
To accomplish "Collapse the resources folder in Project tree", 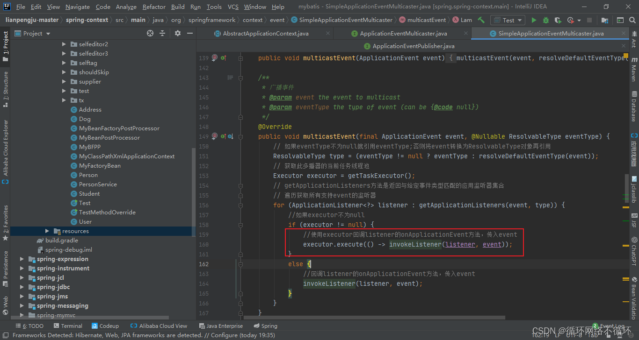I will click(47, 231).
